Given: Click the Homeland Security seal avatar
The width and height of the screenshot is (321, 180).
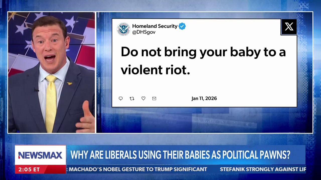Looking at the screenshot, I should (123, 29).
